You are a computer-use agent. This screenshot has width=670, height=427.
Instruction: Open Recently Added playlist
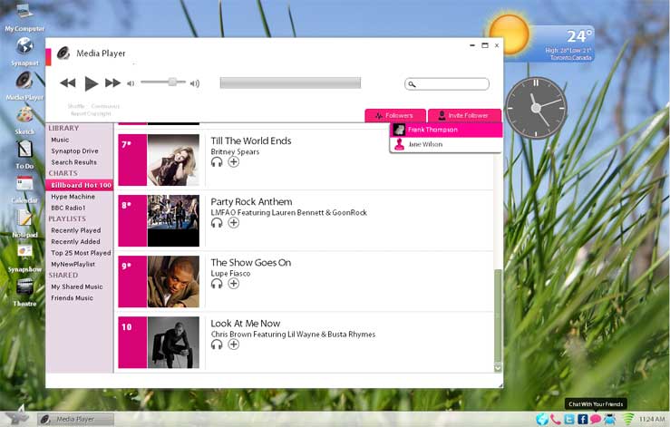pyautogui.click(x=75, y=241)
